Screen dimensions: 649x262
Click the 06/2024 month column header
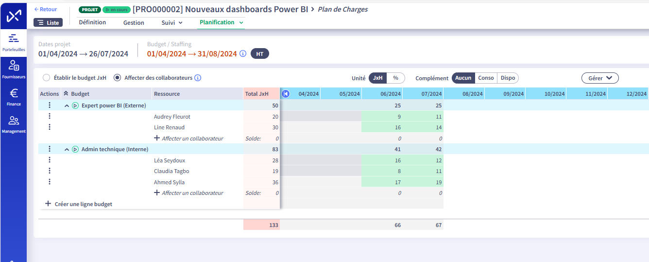[382, 94]
